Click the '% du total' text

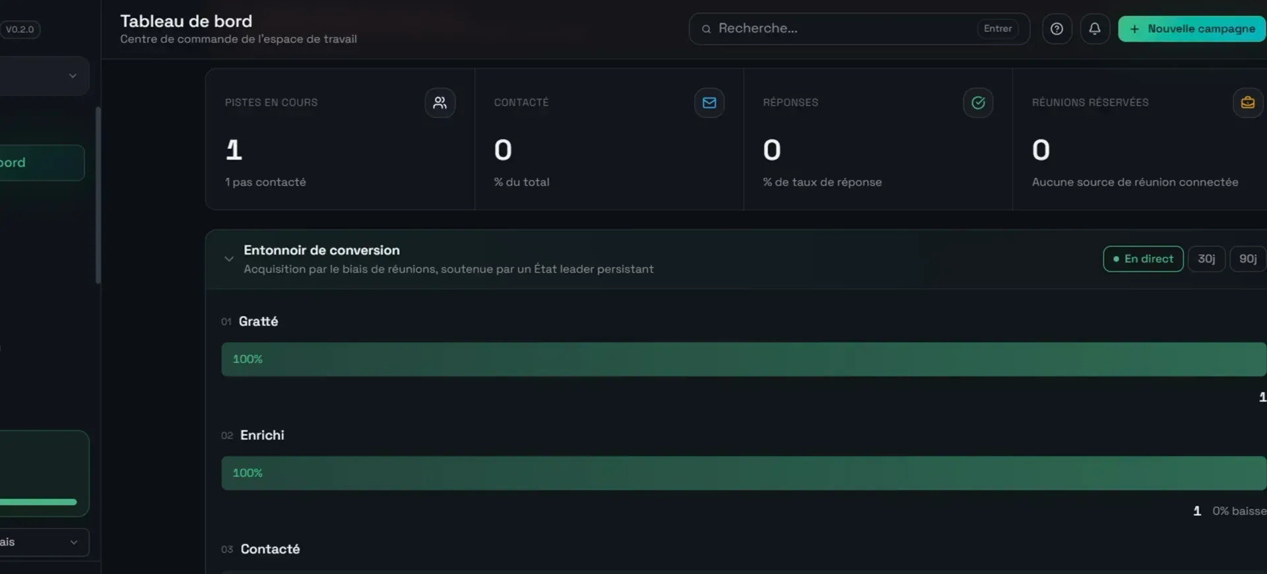coord(521,182)
